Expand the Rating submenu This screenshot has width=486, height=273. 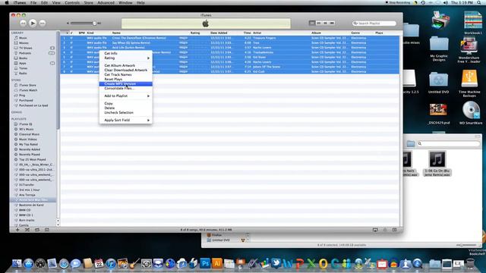click(125, 58)
